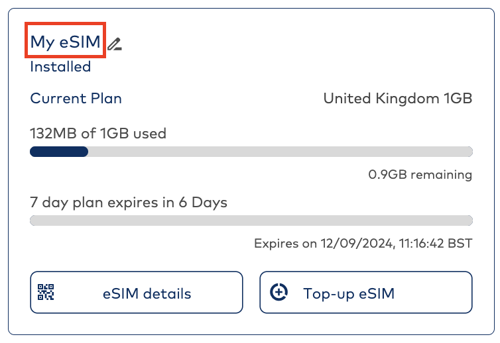Click the 132MB of 1GB used text
This screenshot has width=500, height=343.
(97, 134)
